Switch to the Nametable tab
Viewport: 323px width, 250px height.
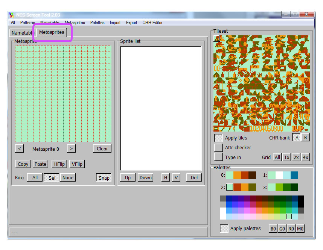click(x=22, y=33)
